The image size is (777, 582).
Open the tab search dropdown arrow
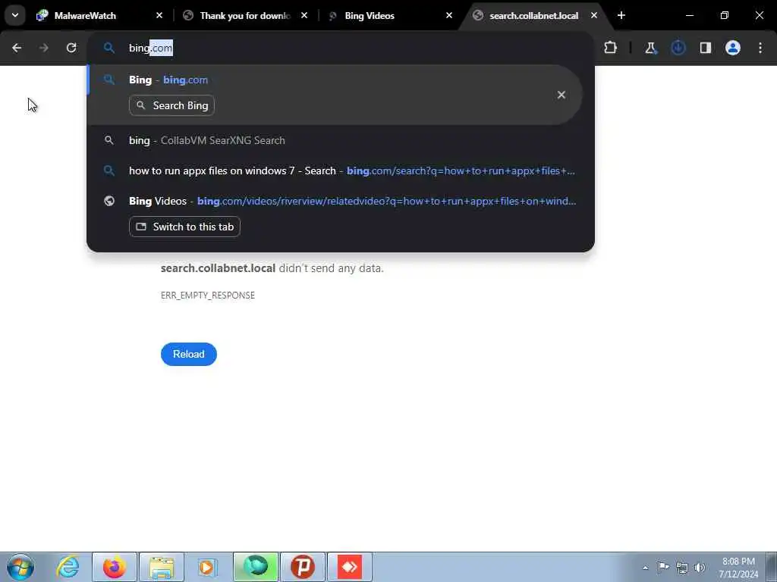(x=15, y=15)
